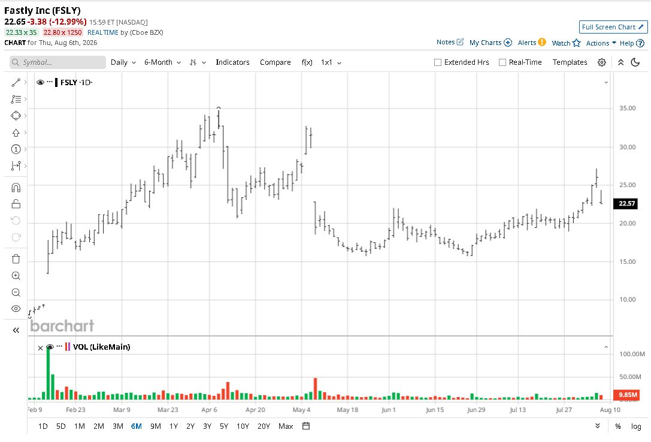Click the VOL indicator color swatch
This screenshot has height=442, width=651.
pyautogui.click(x=67, y=347)
